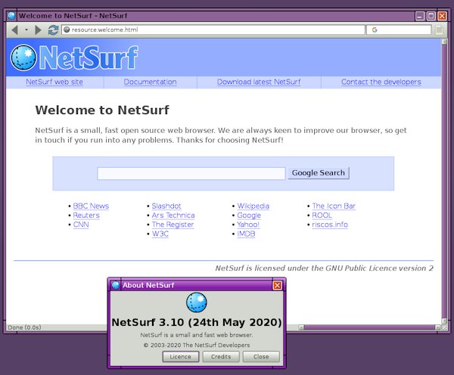Viewport: 454px width, 375px height.
Task: Open the history dropdown arrow beside Back
Action: click(x=26, y=29)
